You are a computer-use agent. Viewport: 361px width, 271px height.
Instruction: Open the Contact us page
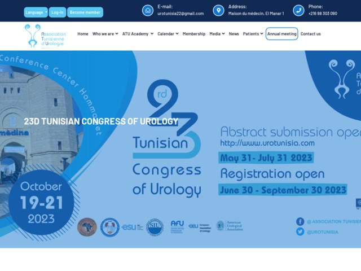(x=310, y=34)
